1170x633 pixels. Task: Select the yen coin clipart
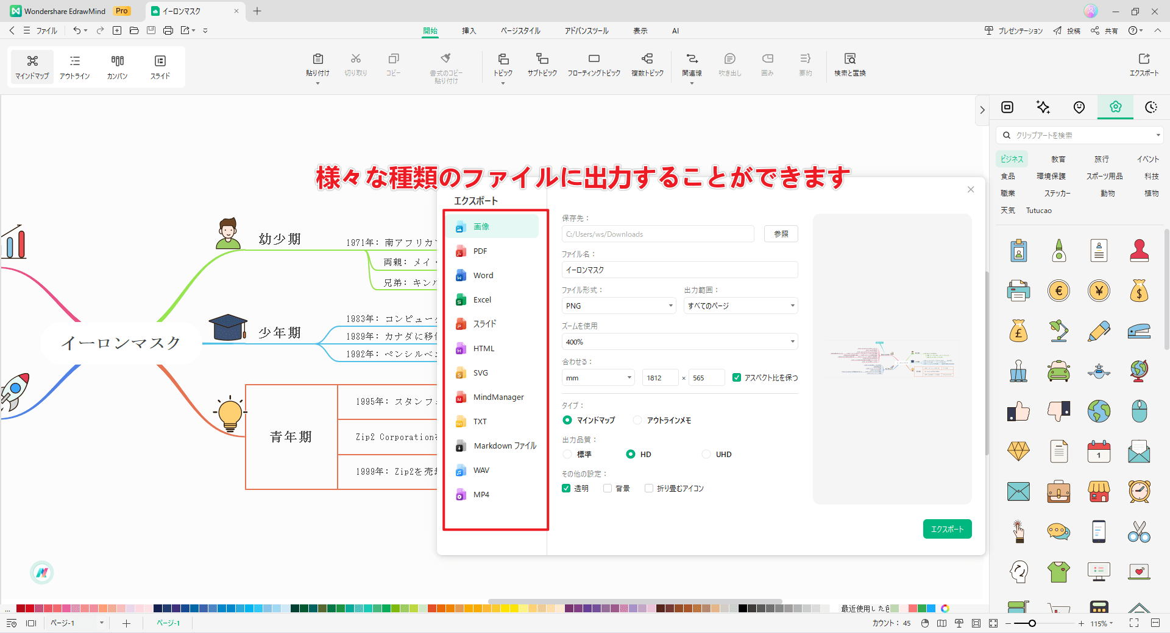[x=1099, y=291]
